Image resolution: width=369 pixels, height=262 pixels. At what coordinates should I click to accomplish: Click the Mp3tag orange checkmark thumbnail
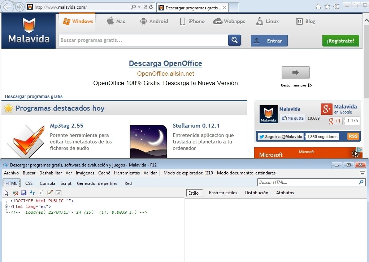coord(26,141)
